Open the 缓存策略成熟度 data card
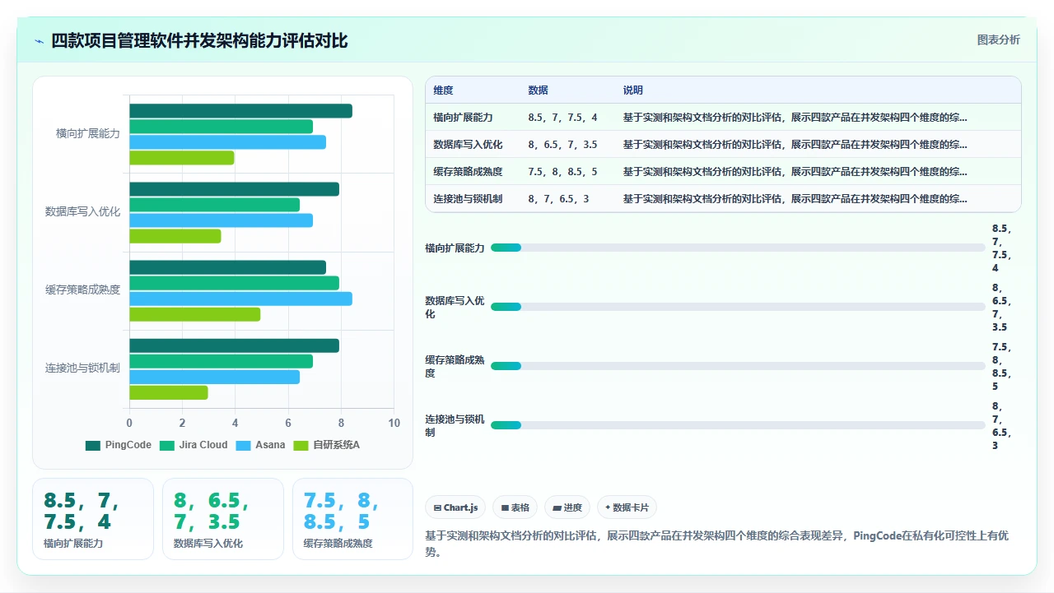 point(353,519)
